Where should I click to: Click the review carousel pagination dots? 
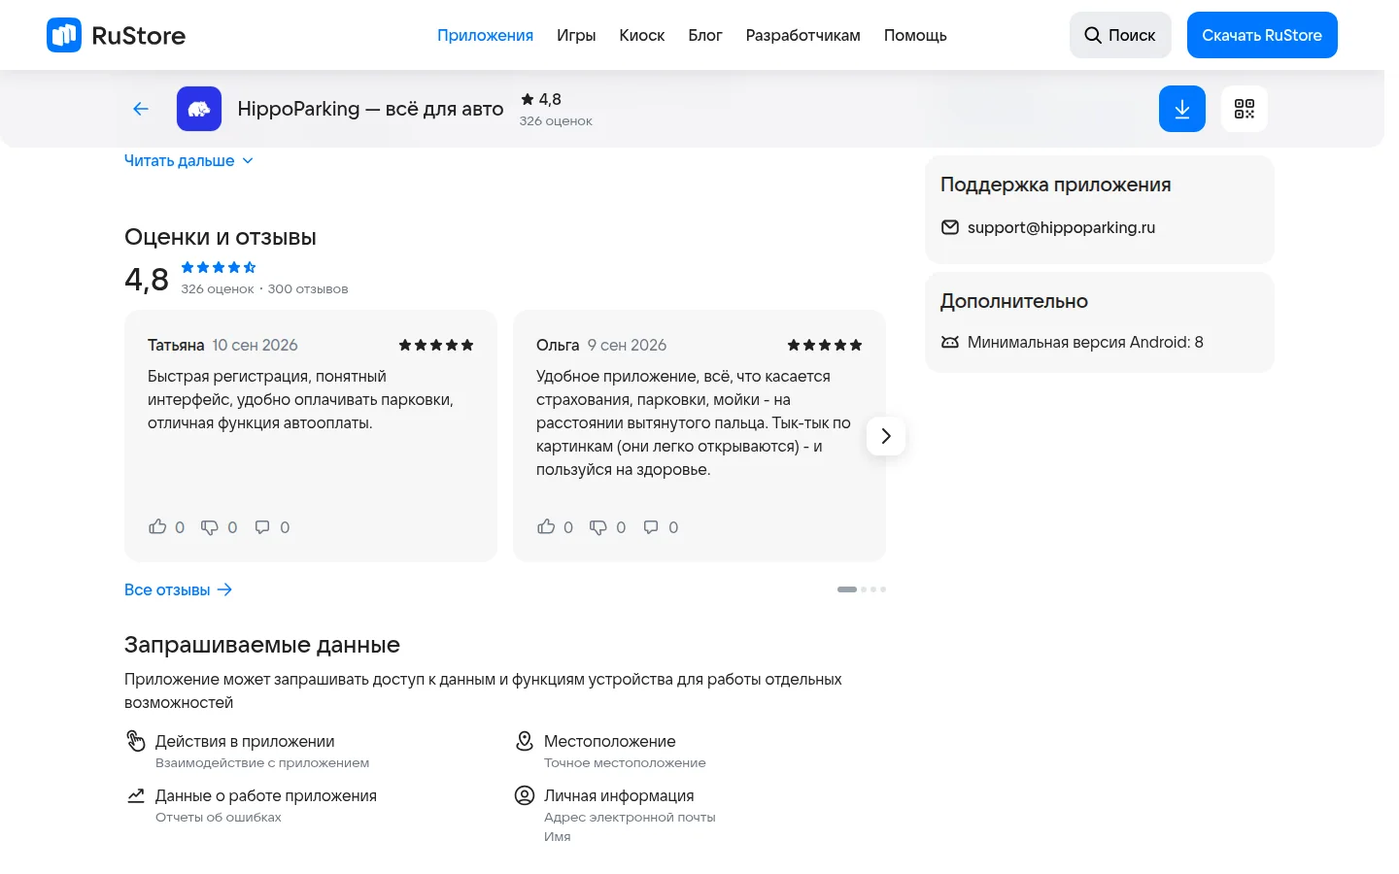(x=862, y=589)
